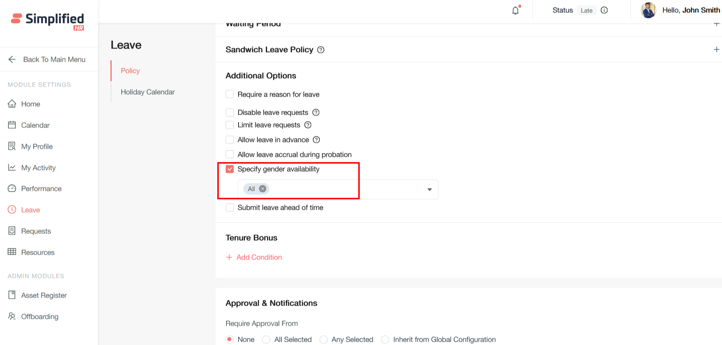The width and height of the screenshot is (722, 345).
Task: Open Performance in the sidebar
Action: (41, 189)
